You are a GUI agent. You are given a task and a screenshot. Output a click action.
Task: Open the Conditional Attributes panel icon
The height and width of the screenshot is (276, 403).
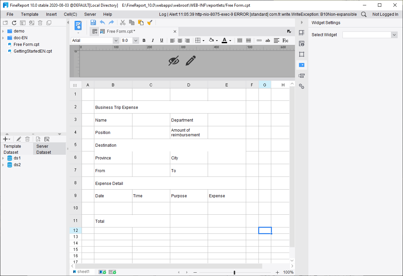[x=302, y=76]
